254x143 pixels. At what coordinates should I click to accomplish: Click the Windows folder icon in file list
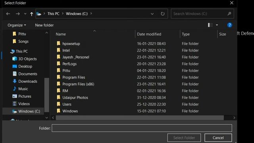click(58, 111)
